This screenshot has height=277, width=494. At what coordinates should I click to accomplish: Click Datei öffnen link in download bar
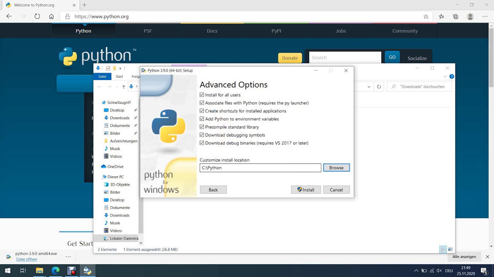point(27,259)
